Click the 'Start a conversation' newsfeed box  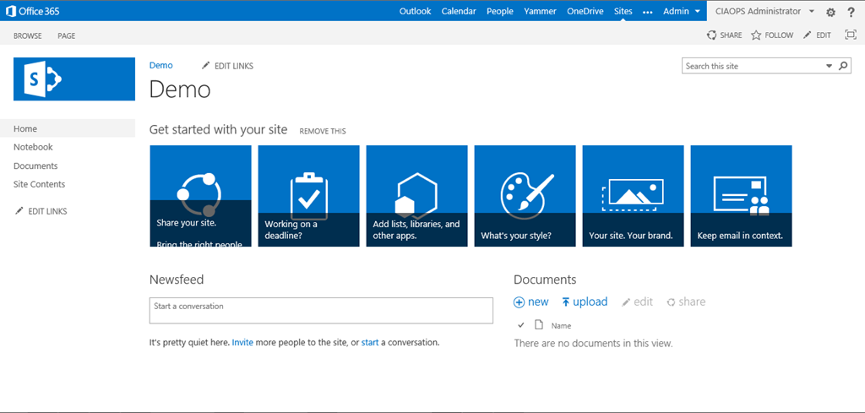(x=321, y=310)
